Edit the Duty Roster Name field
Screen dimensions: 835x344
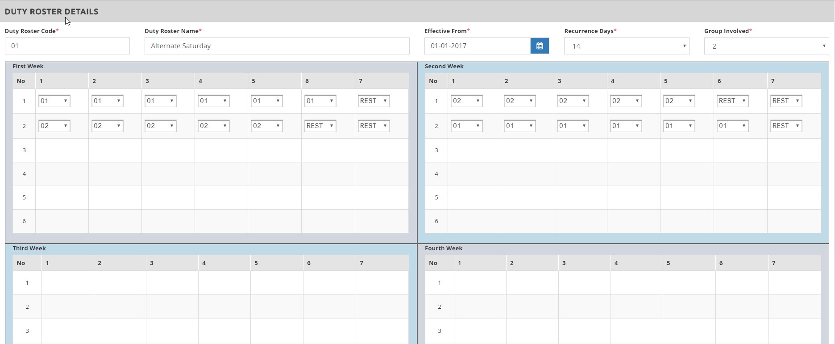click(x=277, y=46)
